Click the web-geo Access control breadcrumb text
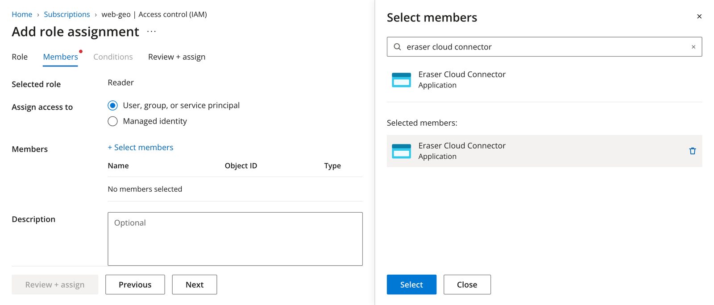 coord(154,14)
